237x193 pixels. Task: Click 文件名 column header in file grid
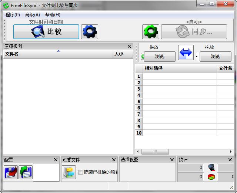(226, 68)
